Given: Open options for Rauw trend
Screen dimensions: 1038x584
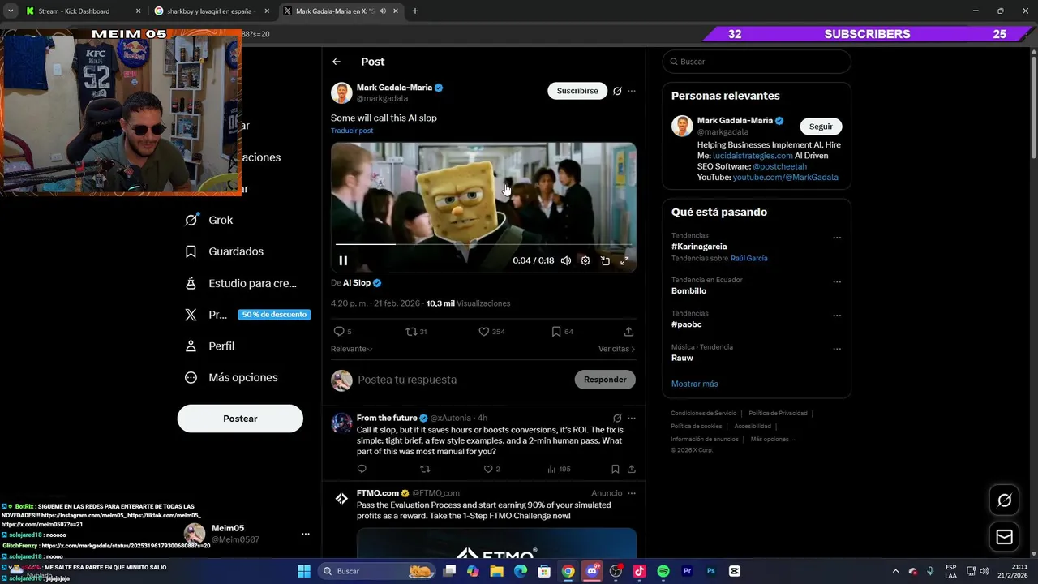Looking at the screenshot, I should (x=837, y=349).
